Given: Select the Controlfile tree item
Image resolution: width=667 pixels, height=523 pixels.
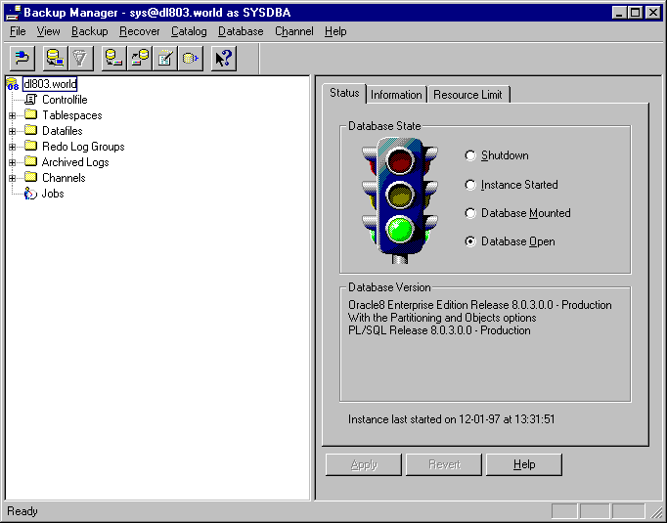Looking at the screenshot, I should [x=65, y=100].
